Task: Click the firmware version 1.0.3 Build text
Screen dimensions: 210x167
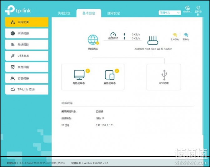Action: [x=42, y=163]
